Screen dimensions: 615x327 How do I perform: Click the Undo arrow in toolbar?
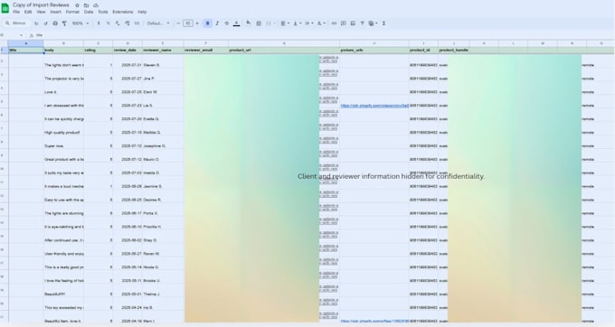click(36, 23)
